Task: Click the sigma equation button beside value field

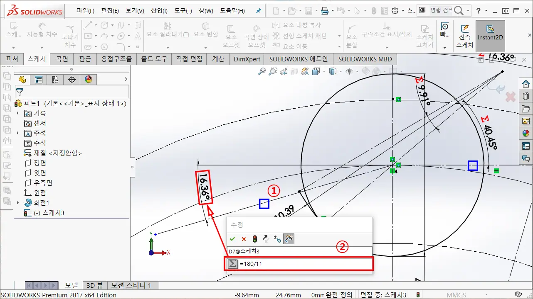Action: (232, 264)
